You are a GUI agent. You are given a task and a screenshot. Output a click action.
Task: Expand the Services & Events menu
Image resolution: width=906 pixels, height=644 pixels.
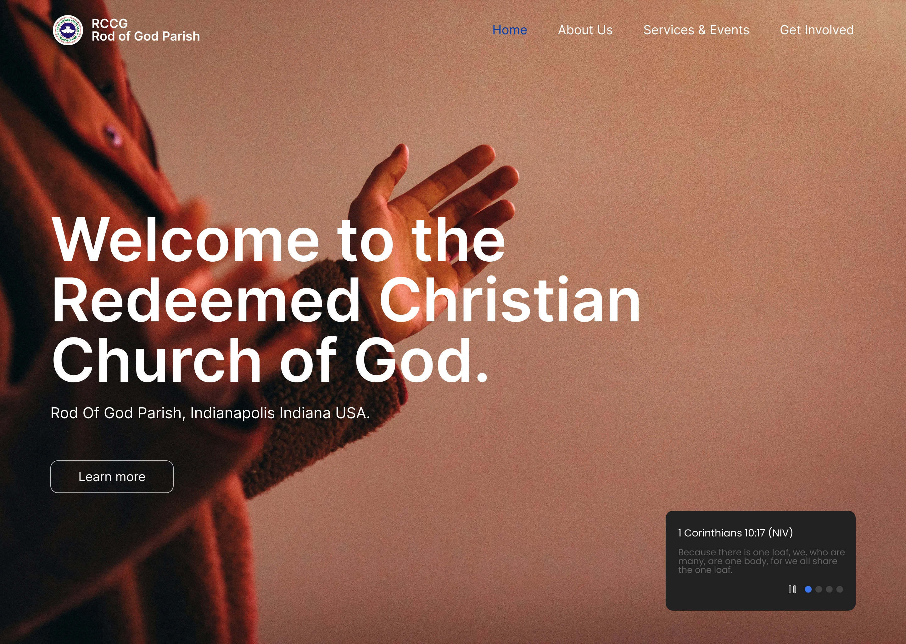coord(696,30)
